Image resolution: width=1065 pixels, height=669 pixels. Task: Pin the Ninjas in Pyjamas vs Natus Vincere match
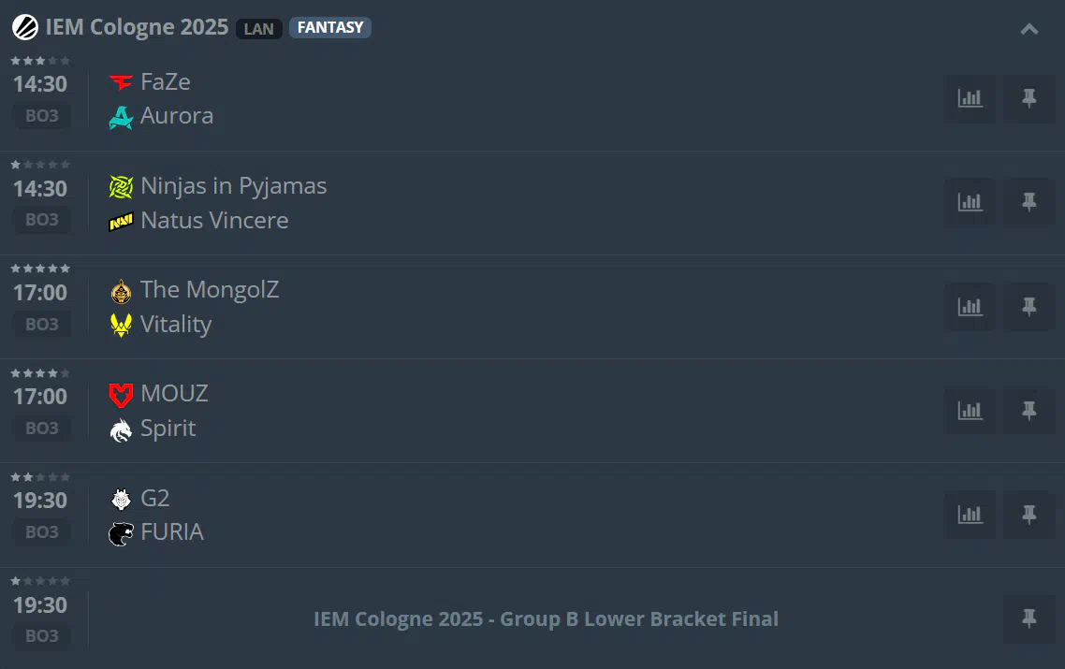[x=1029, y=202]
